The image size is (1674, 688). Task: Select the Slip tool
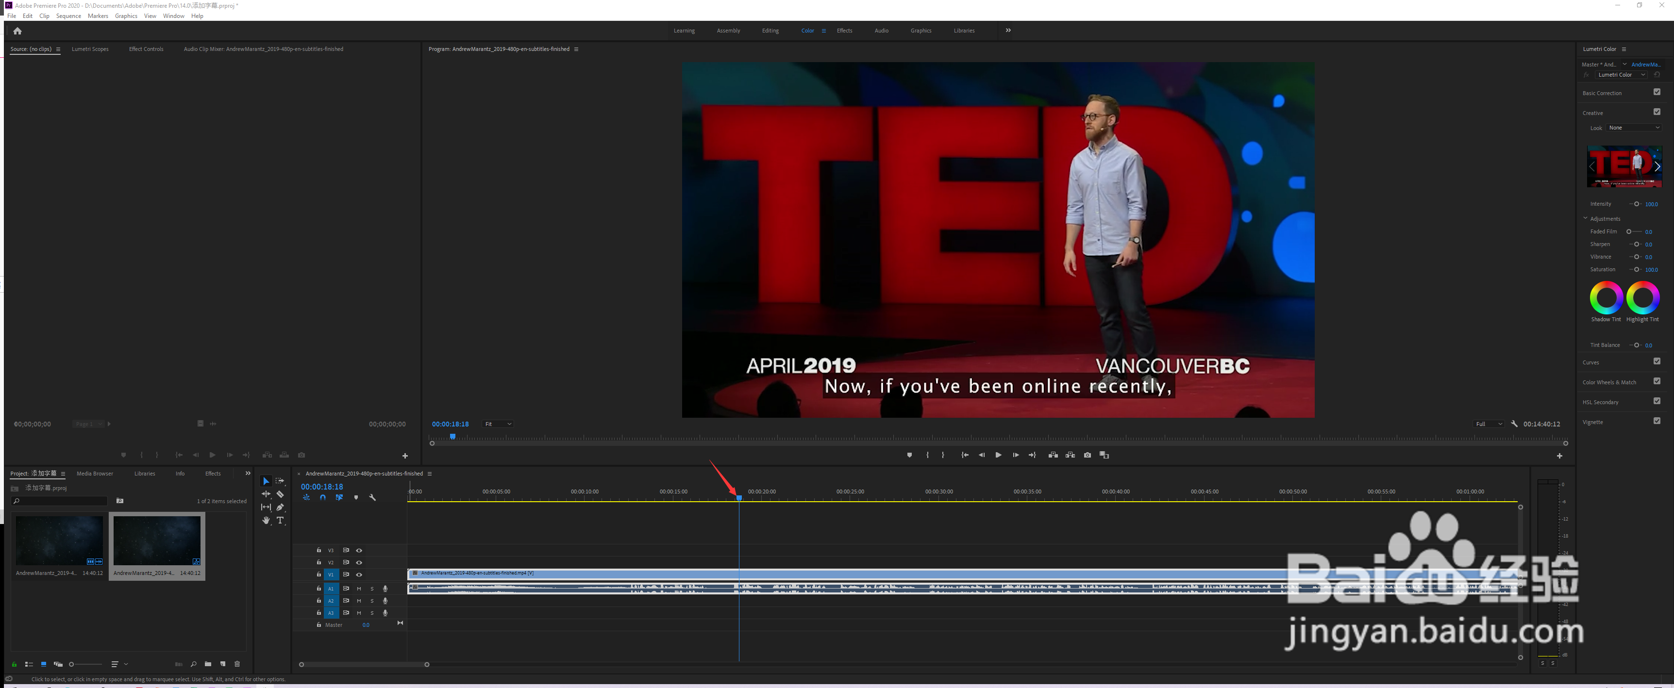266,508
